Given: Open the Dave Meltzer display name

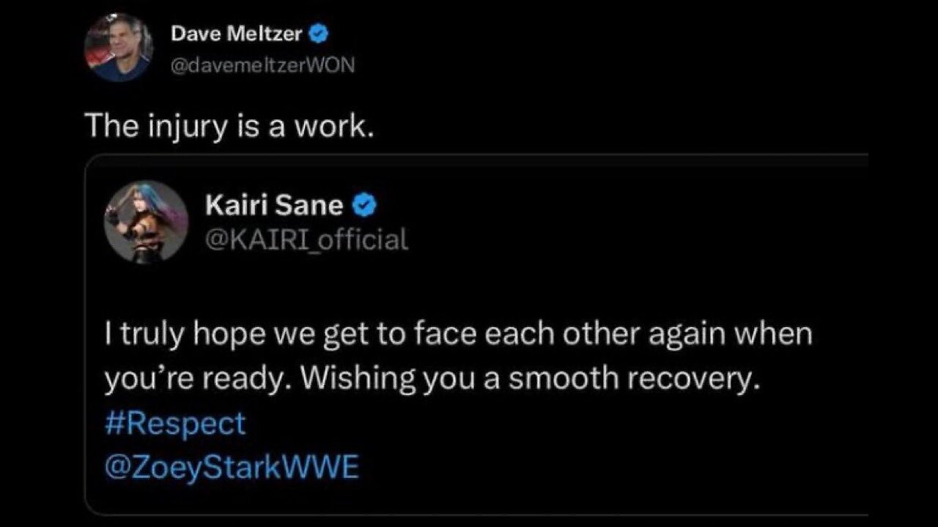Looking at the screenshot, I should [236, 34].
